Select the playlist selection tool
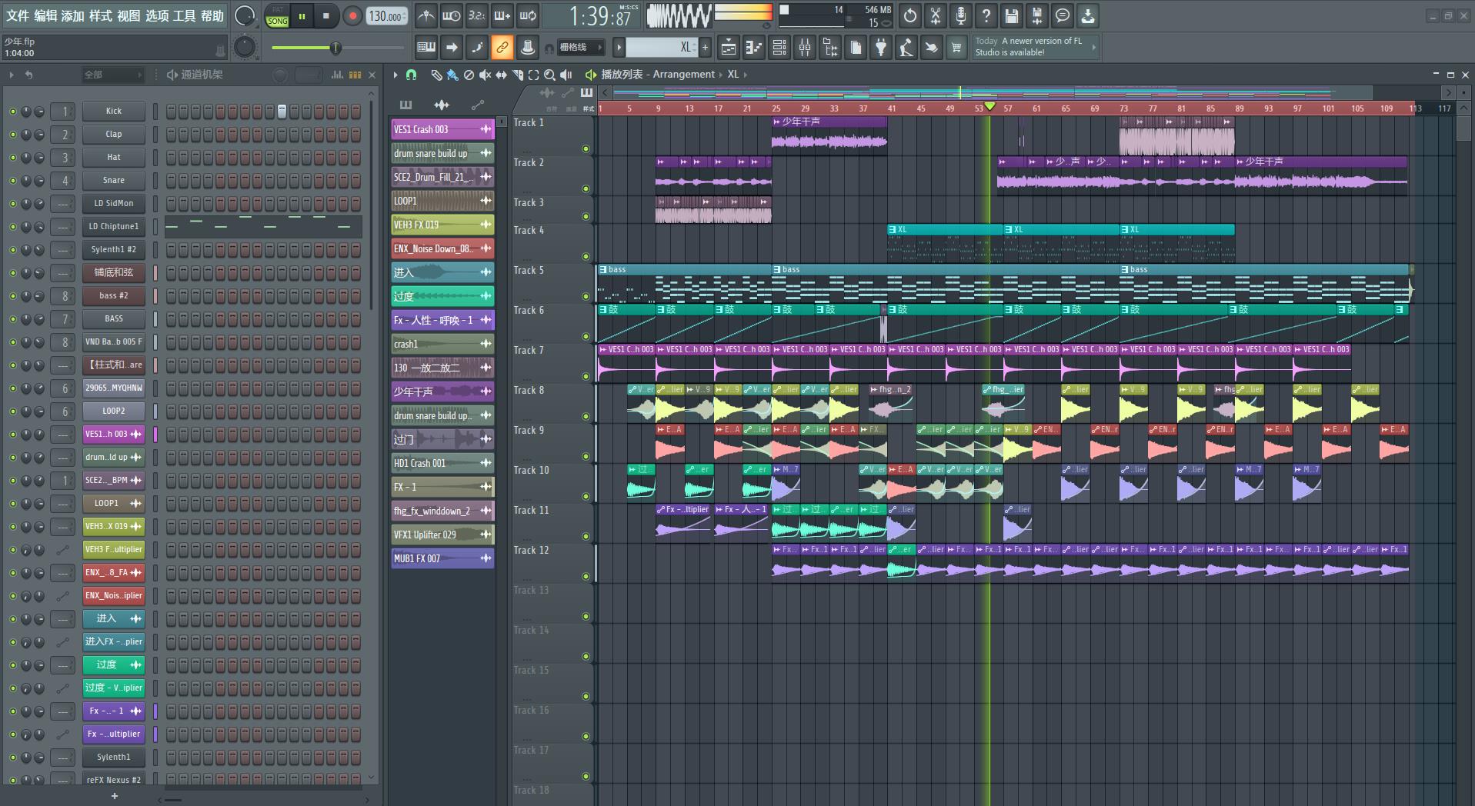1475x806 pixels. tap(533, 75)
